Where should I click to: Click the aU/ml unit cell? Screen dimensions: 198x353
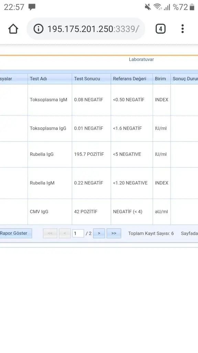click(162, 212)
